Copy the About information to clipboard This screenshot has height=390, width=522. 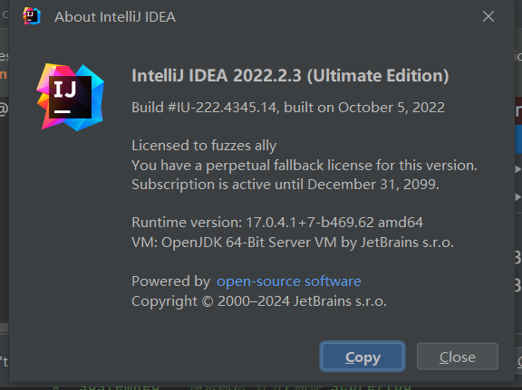click(x=362, y=357)
